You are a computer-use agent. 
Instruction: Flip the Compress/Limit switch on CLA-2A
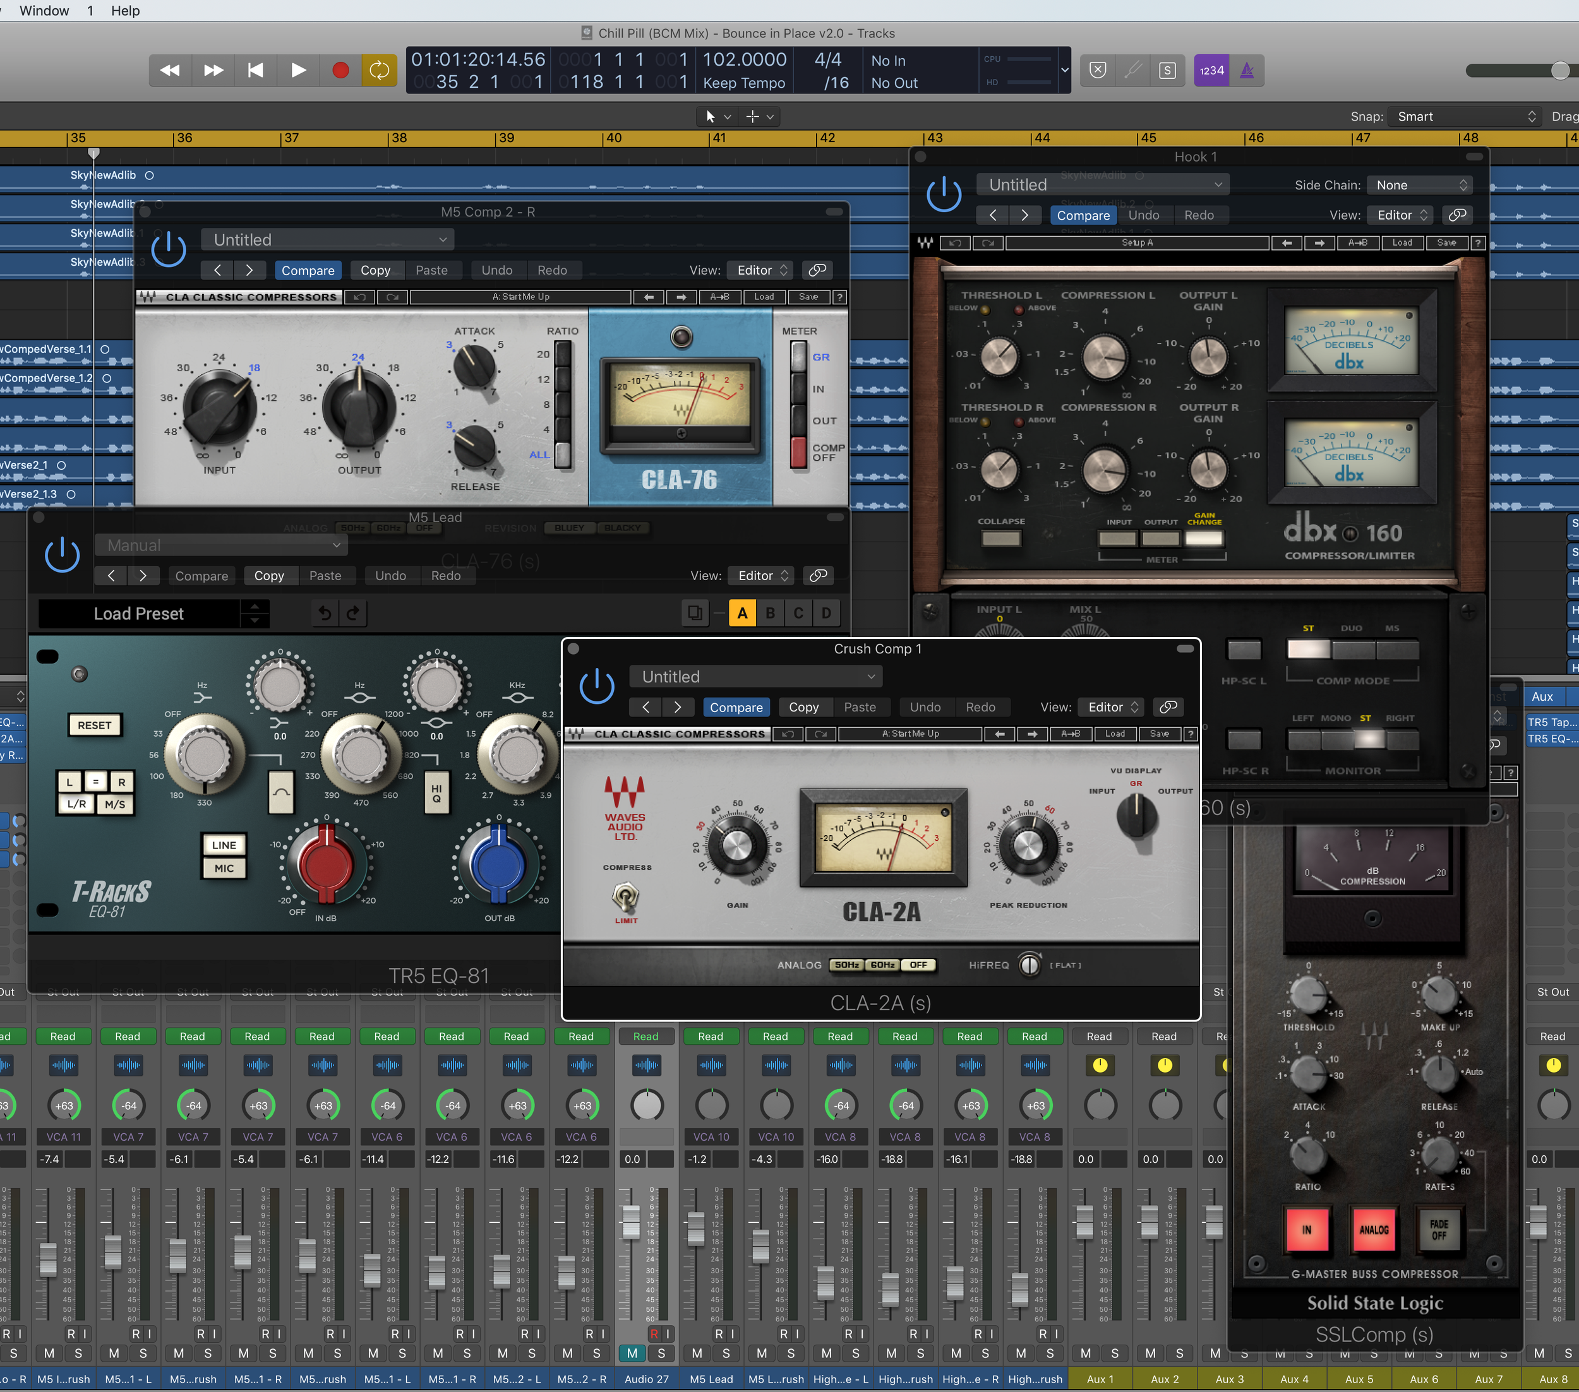pyautogui.click(x=626, y=897)
